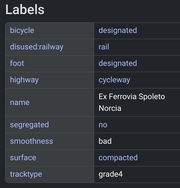Click the disused:railway key link
Image resolution: width=180 pixels, height=188 pixels.
(x=37, y=47)
